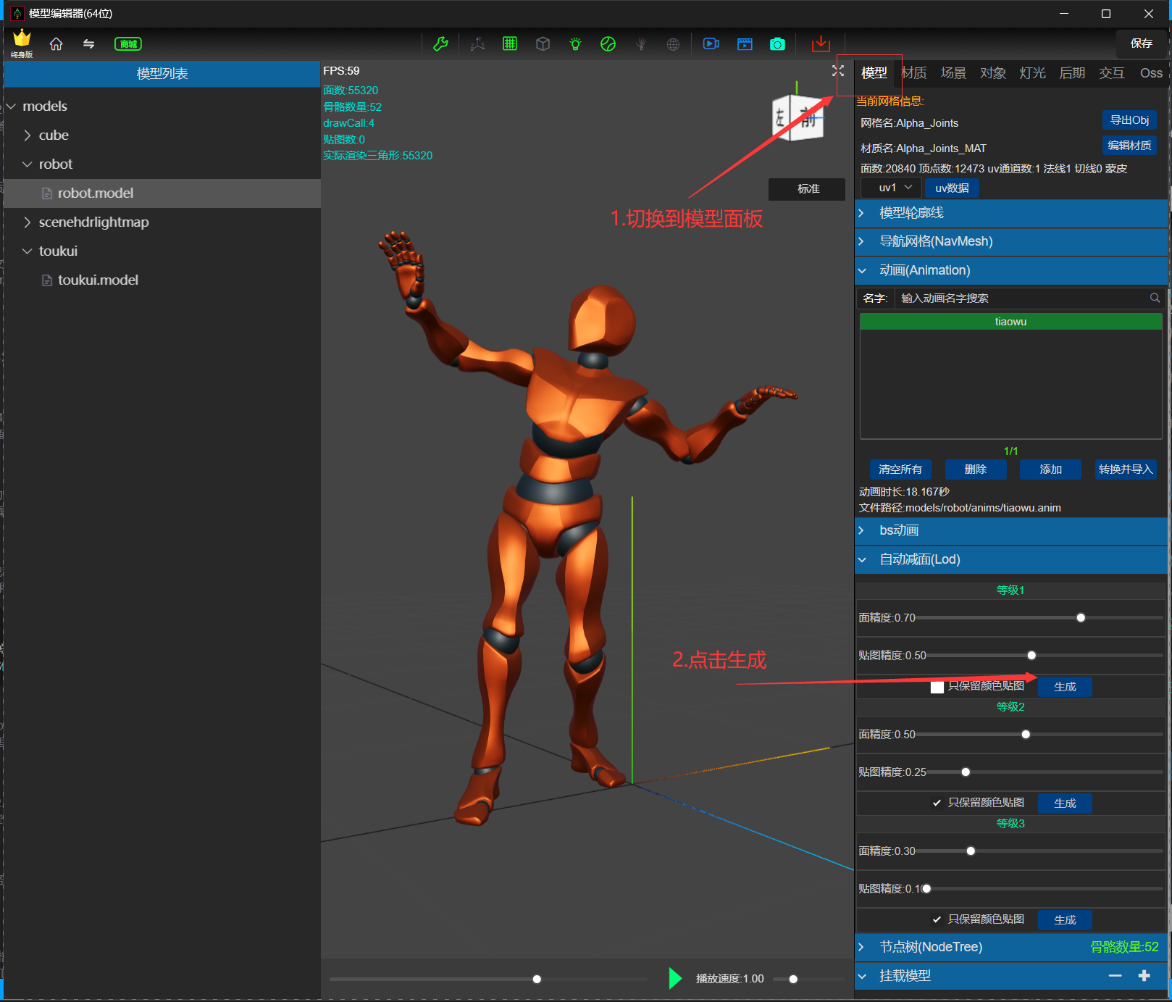Collapse the models tree root
This screenshot has width=1172, height=1002.
click(x=12, y=107)
